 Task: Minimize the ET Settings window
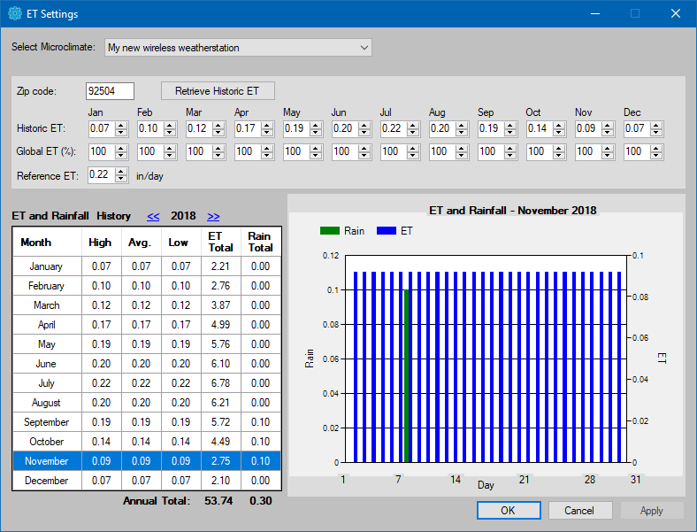click(x=595, y=14)
